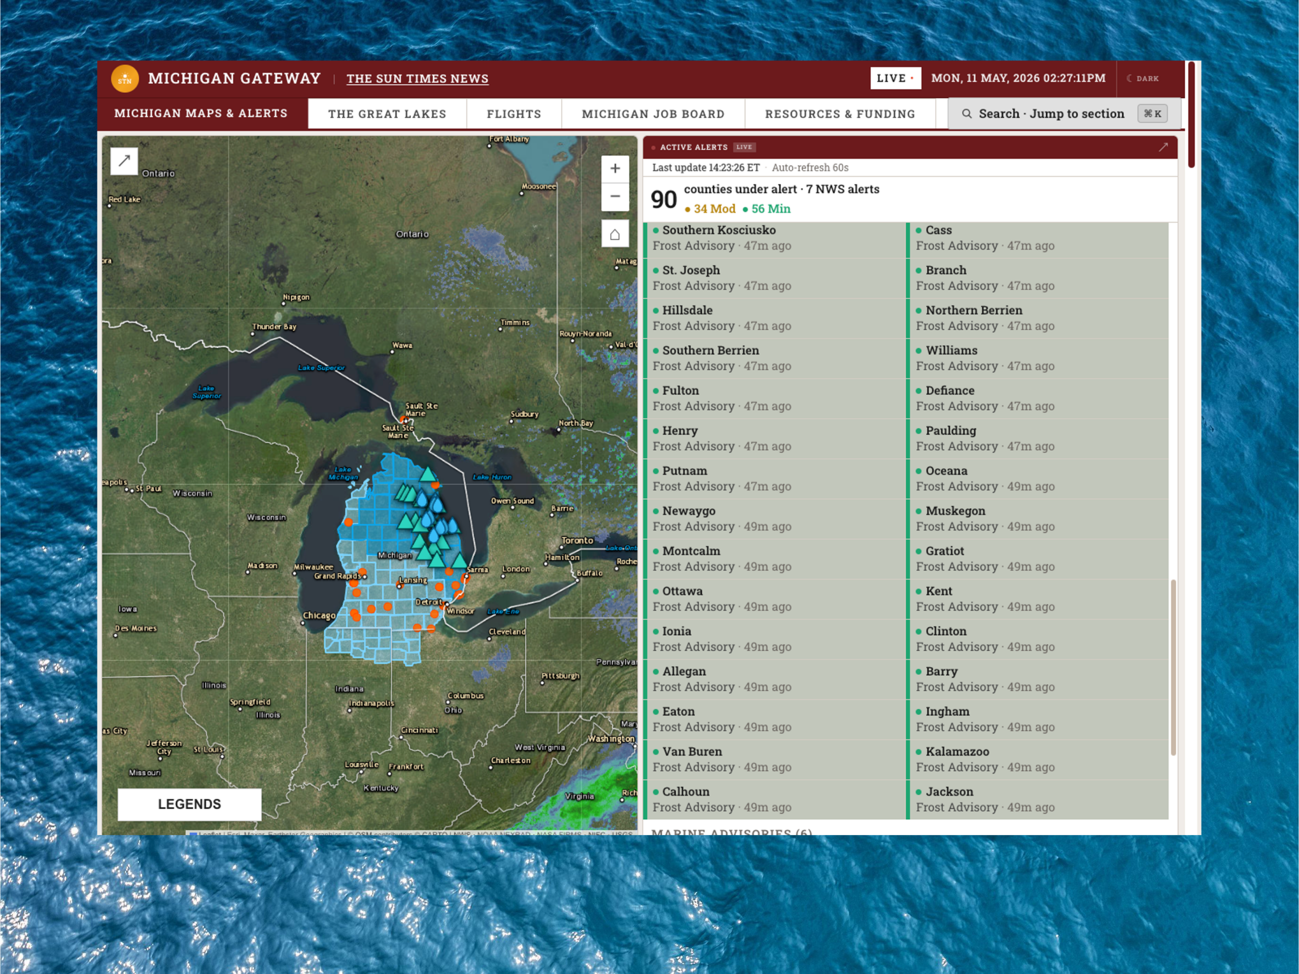Select the Putnam alert row
This screenshot has width=1299, height=974.
tap(775, 478)
